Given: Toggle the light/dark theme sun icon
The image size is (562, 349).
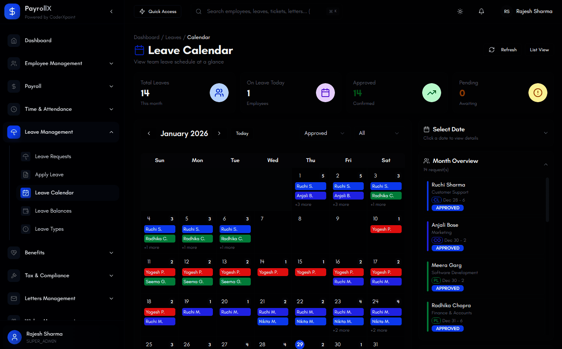Looking at the screenshot, I should click(460, 11).
